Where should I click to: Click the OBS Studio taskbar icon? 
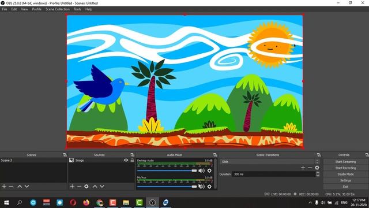click(x=152, y=203)
